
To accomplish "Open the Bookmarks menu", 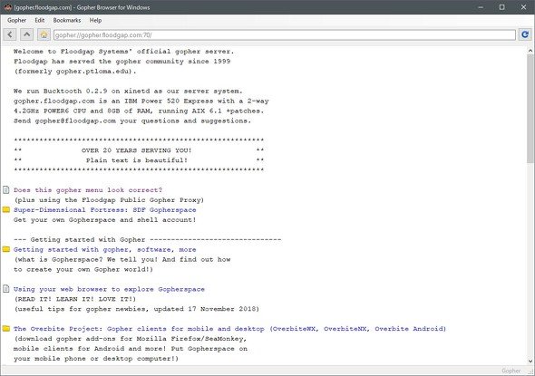I will pyautogui.click(x=67, y=21).
